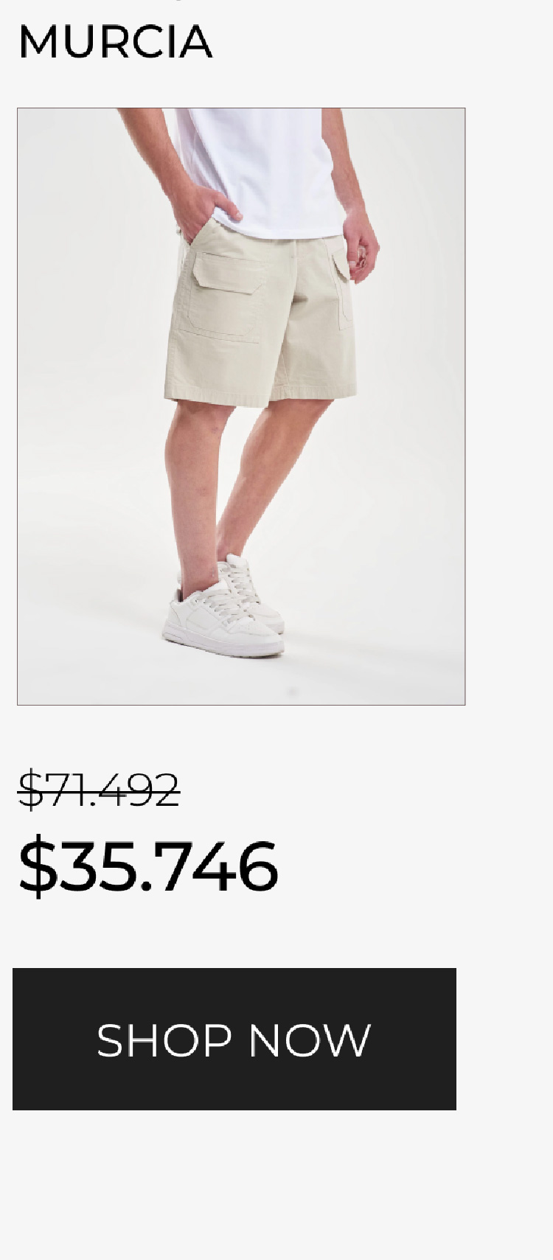
Task: Tap the hem of the beige shorts
Action: click(260, 399)
